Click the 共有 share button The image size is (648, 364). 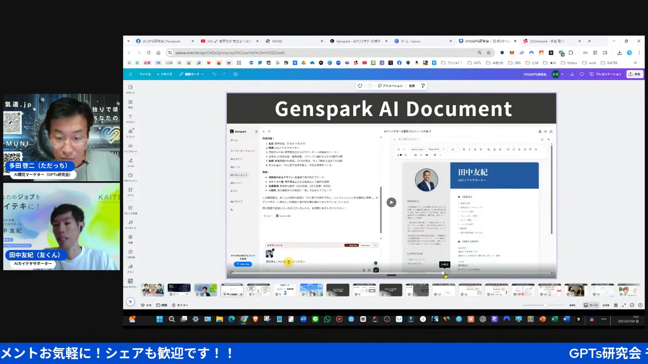(x=634, y=74)
